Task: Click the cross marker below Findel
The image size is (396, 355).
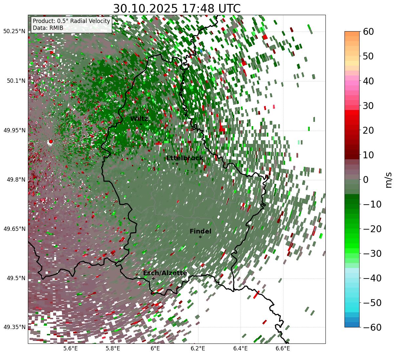Action: 200,237
